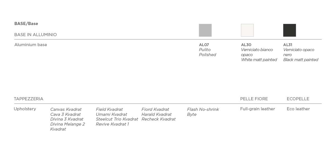Select the AL07 polished grey swatch
The height and width of the screenshot is (160, 334).
(x=205, y=30)
